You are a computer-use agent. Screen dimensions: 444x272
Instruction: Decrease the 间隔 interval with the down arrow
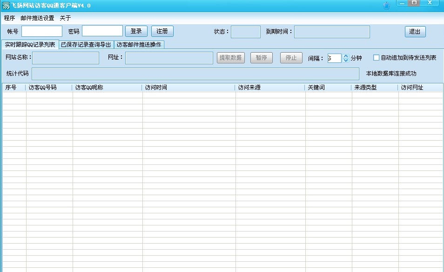pyautogui.click(x=345, y=60)
